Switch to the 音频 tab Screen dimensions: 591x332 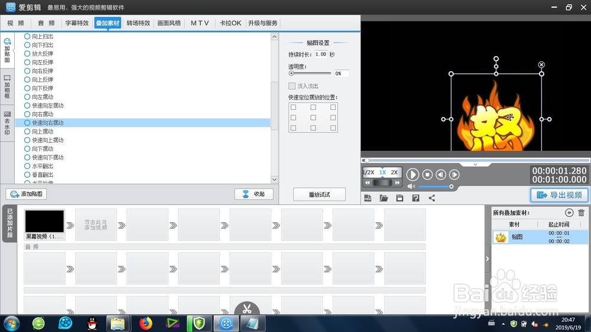pos(46,23)
